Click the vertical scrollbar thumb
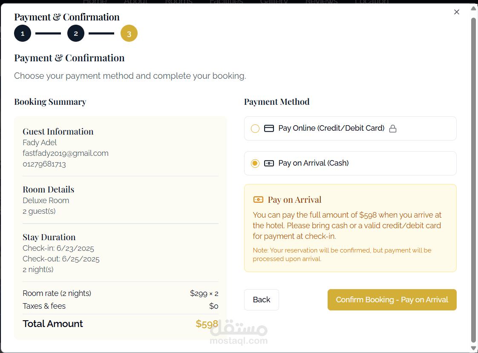The width and height of the screenshot is (478, 353). (473, 179)
